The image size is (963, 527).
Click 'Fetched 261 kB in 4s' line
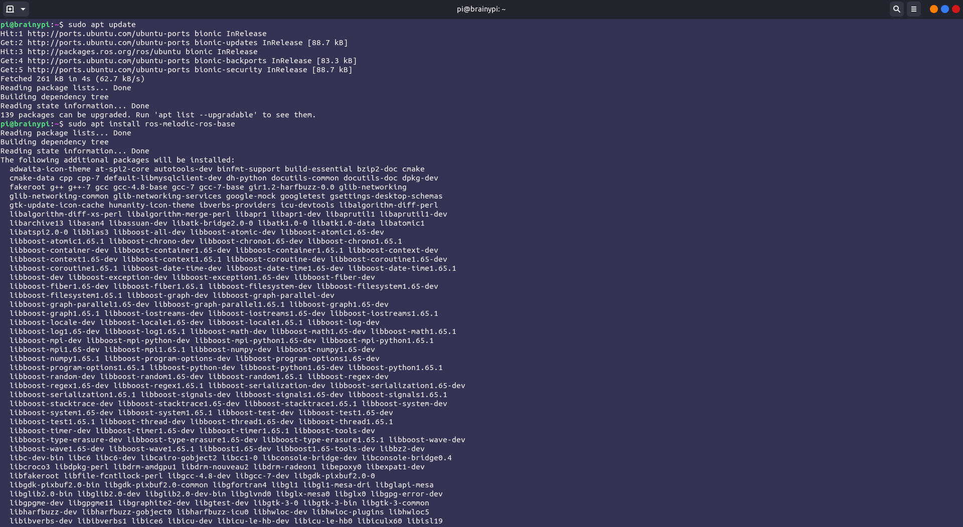(72, 79)
